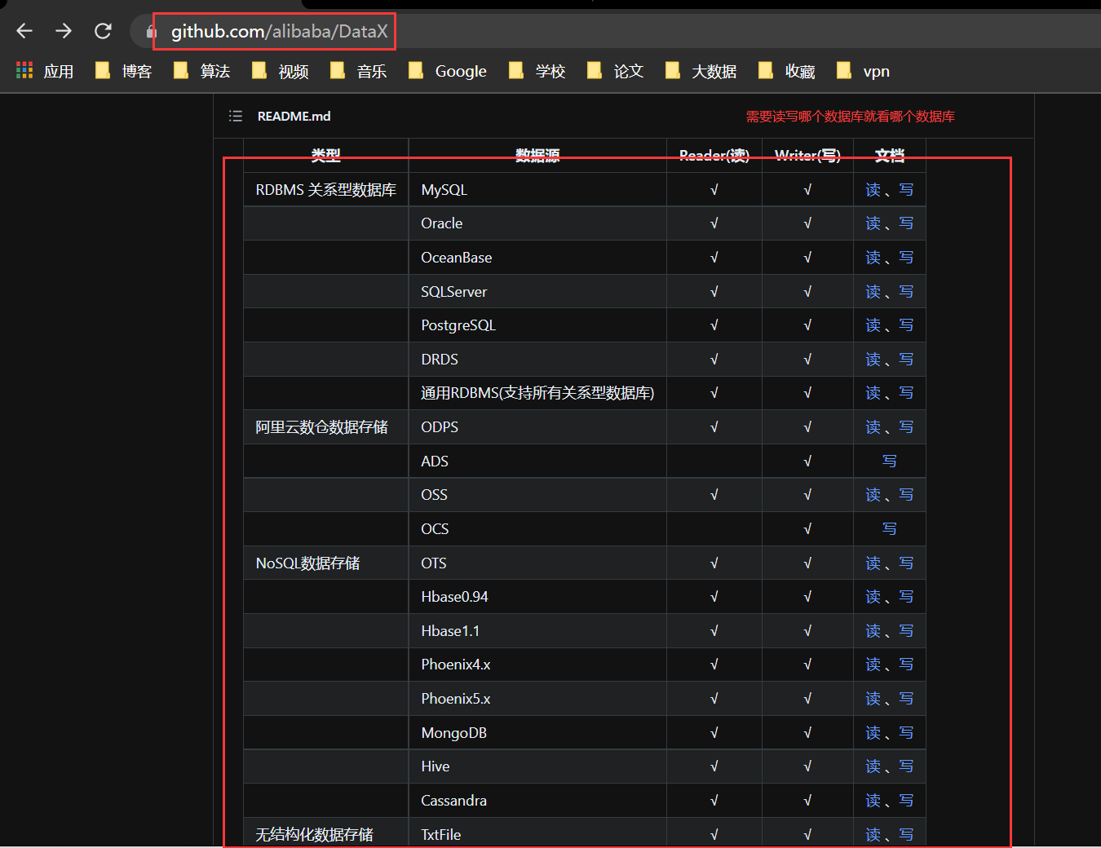Select the PostgreSQL data source cell
This screenshot has width=1101, height=848.
(x=537, y=325)
